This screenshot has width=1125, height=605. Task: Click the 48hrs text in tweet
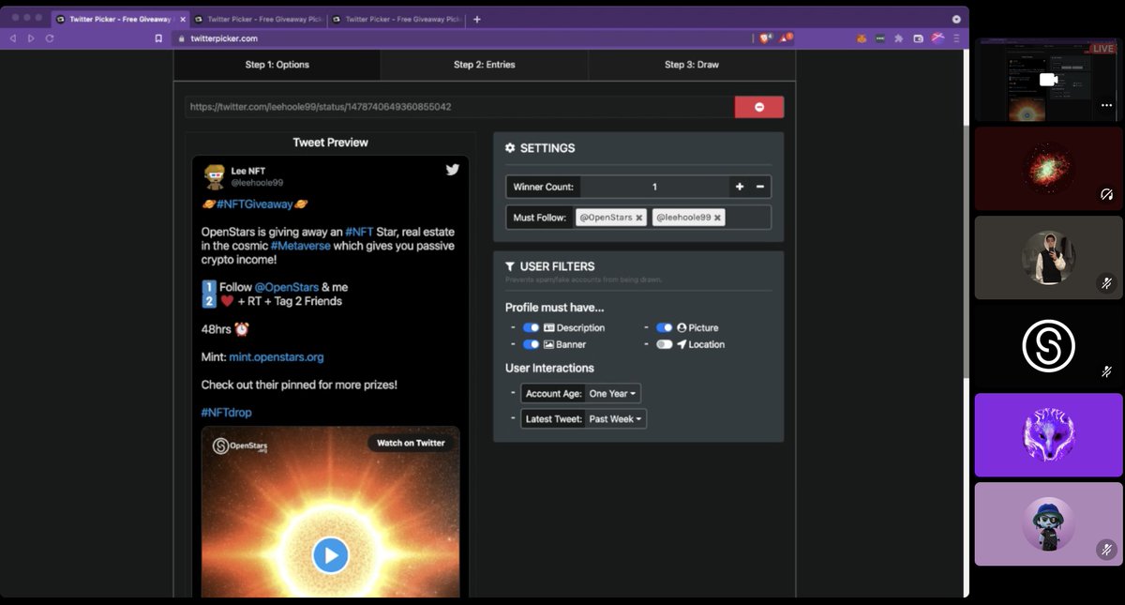coord(215,329)
